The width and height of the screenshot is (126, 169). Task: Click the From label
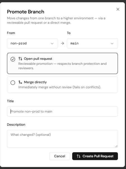(x=11, y=33)
